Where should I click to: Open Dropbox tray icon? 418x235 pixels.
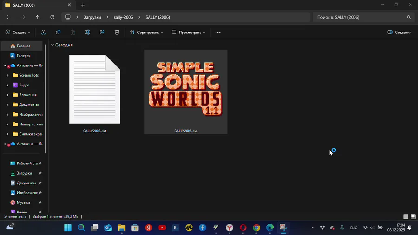323,228
